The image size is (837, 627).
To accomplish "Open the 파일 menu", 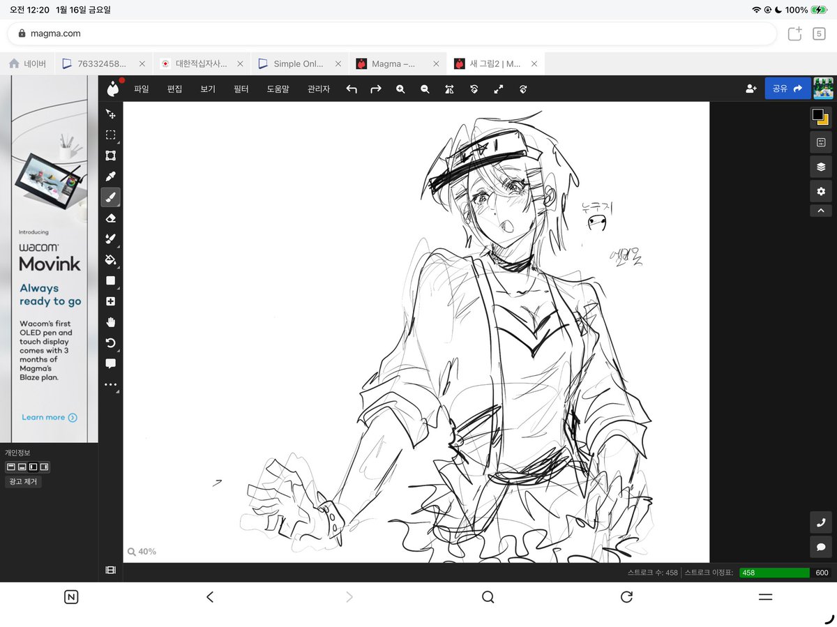I will (142, 89).
